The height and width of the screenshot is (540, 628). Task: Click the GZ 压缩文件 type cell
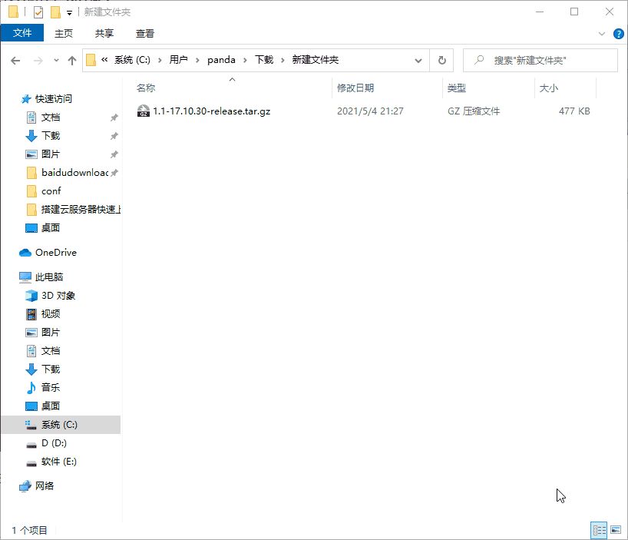point(474,111)
